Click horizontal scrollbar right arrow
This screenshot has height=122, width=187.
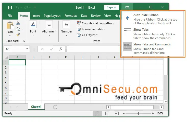tap(161, 107)
